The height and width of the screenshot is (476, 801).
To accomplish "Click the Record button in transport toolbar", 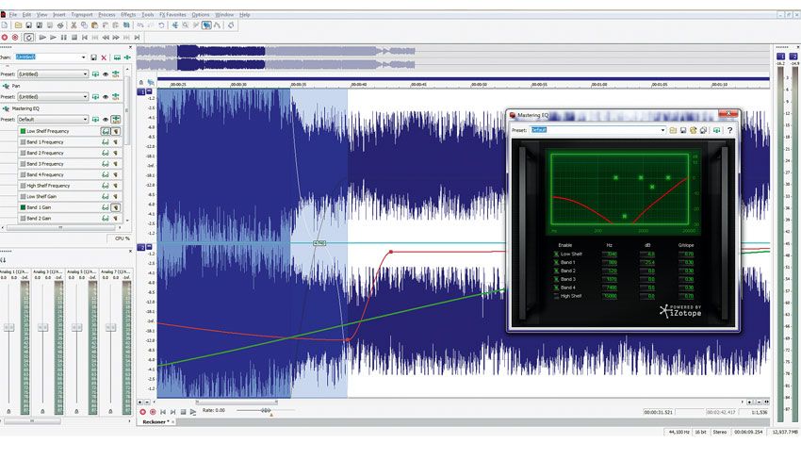I will point(5,38).
